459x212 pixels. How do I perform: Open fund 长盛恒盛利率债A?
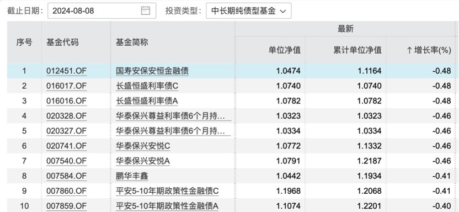click(147, 101)
